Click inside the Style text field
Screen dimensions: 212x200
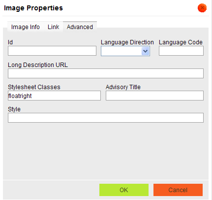(x=106, y=118)
